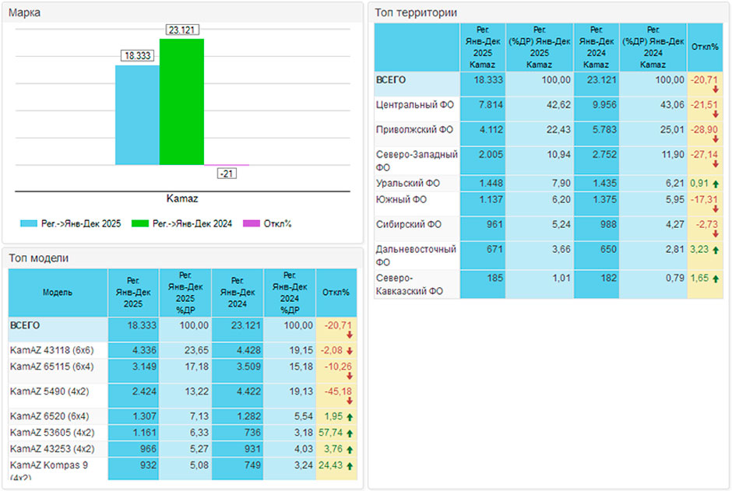Click the Kamaz axis label under the chart
Screen dimensions: 732x491
[182, 198]
